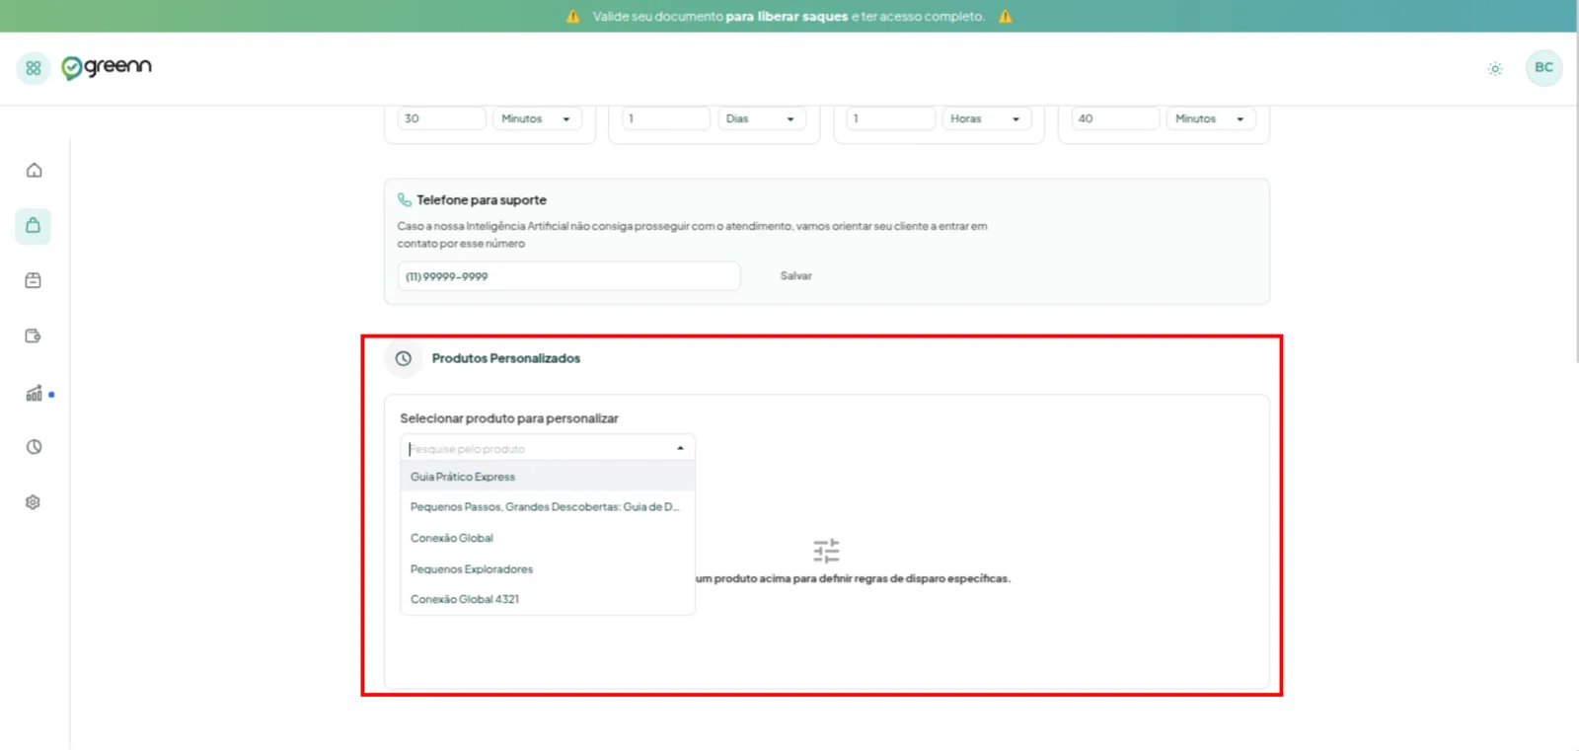Open the Horas unit dropdown
The width and height of the screenshot is (1579, 751).
[x=986, y=118]
